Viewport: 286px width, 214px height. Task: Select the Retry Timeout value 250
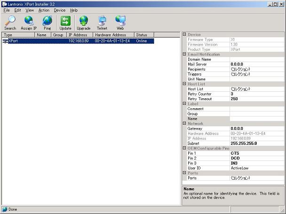coord(257,99)
